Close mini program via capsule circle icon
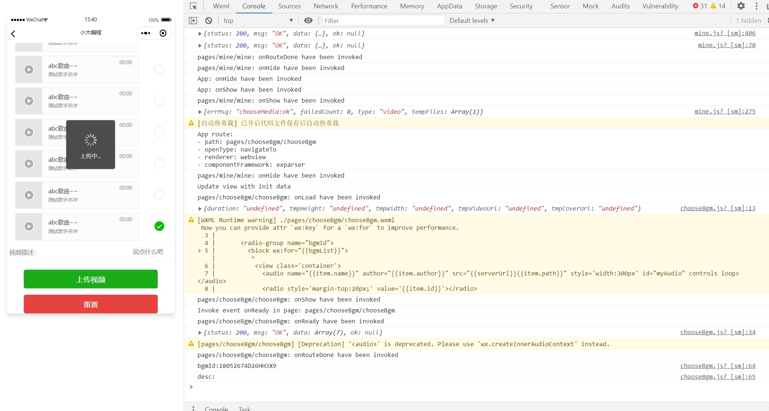This screenshot has height=411, width=769. point(163,33)
